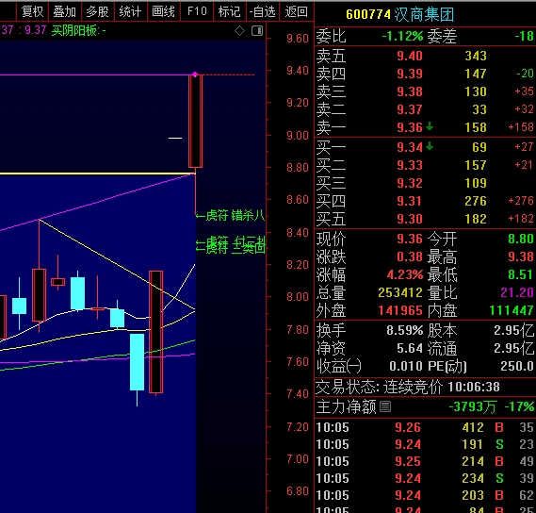Open the 叠加 toolbar item

[x=65, y=11]
